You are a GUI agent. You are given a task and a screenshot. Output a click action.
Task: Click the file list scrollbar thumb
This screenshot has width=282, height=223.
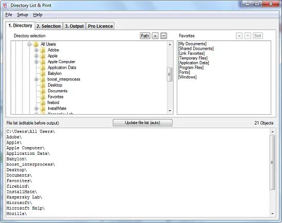tap(272, 162)
